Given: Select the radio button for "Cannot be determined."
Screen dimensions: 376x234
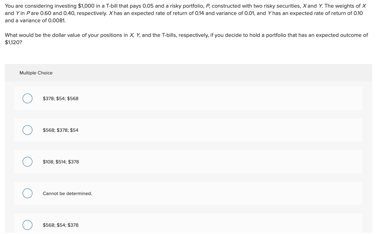Looking at the screenshot, I should pos(28,193).
